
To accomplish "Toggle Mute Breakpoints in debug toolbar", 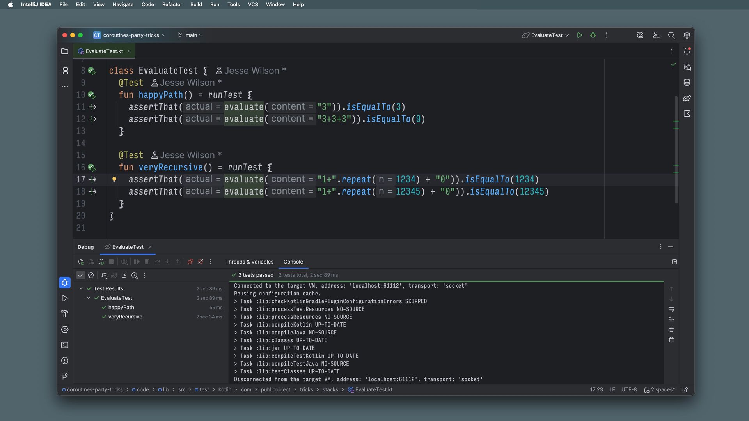I will [x=201, y=262].
